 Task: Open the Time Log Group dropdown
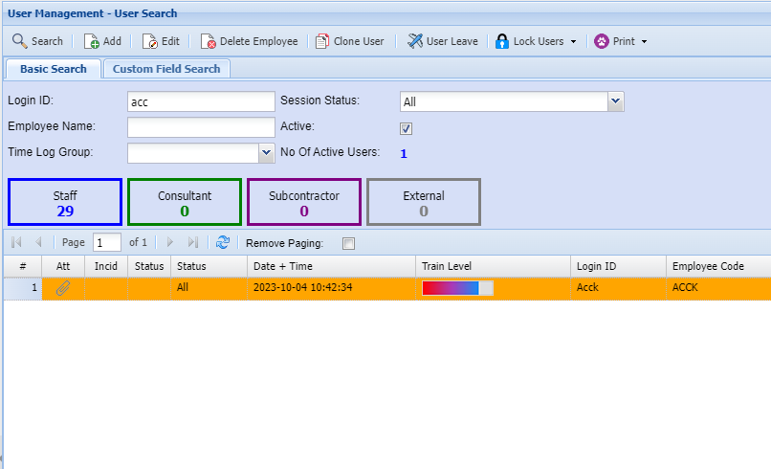266,153
